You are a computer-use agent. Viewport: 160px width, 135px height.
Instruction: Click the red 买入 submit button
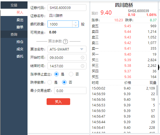(58, 102)
